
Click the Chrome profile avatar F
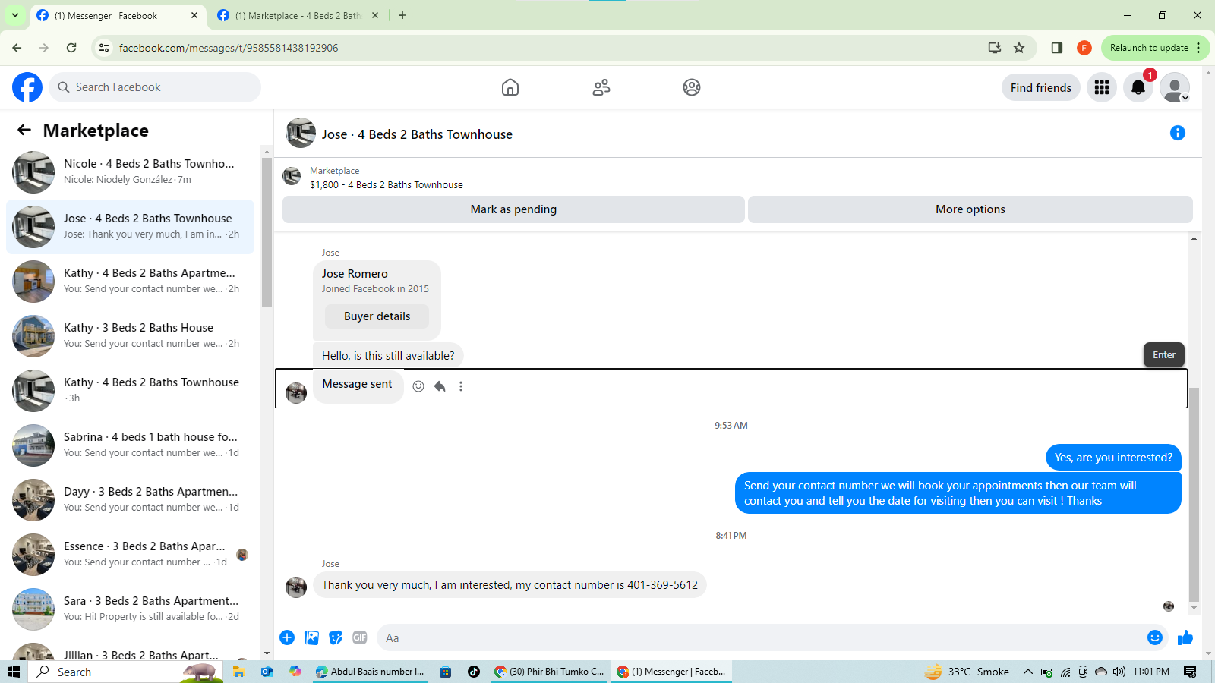(1084, 48)
